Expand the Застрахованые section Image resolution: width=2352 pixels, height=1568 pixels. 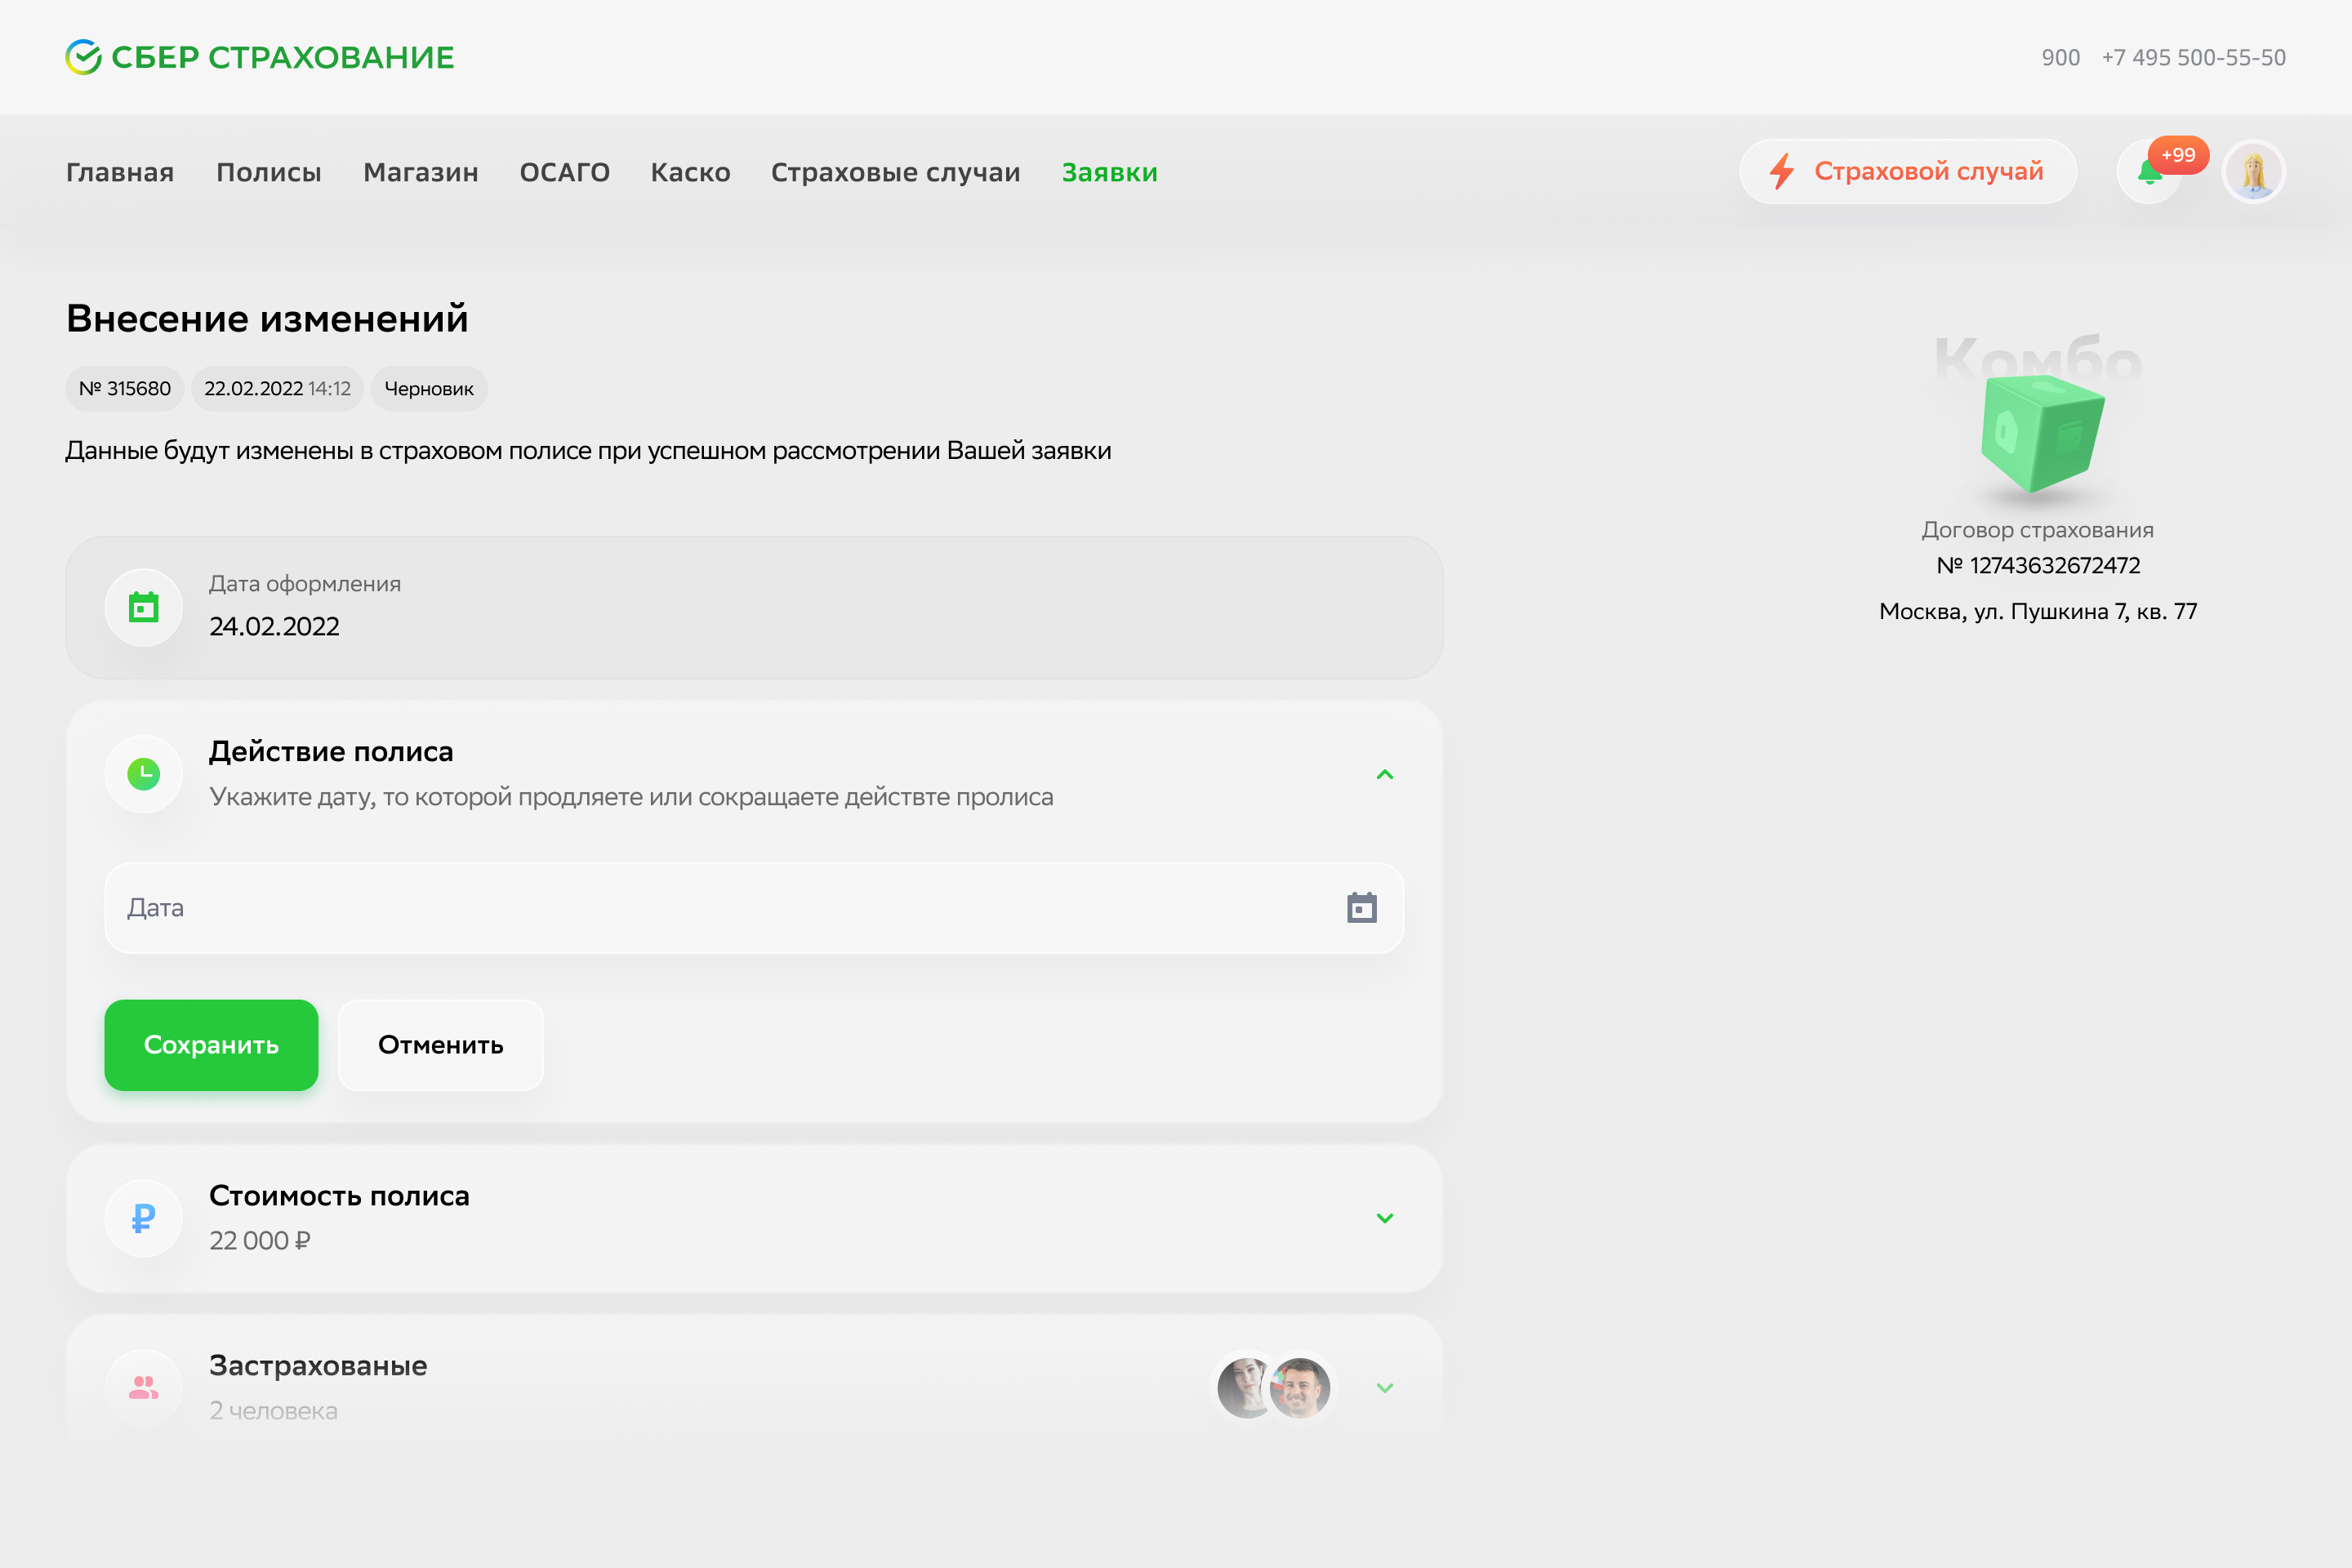(1384, 1388)
